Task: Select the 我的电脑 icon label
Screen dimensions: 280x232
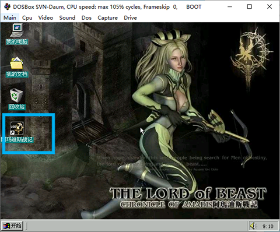Action: coord(17,41)
